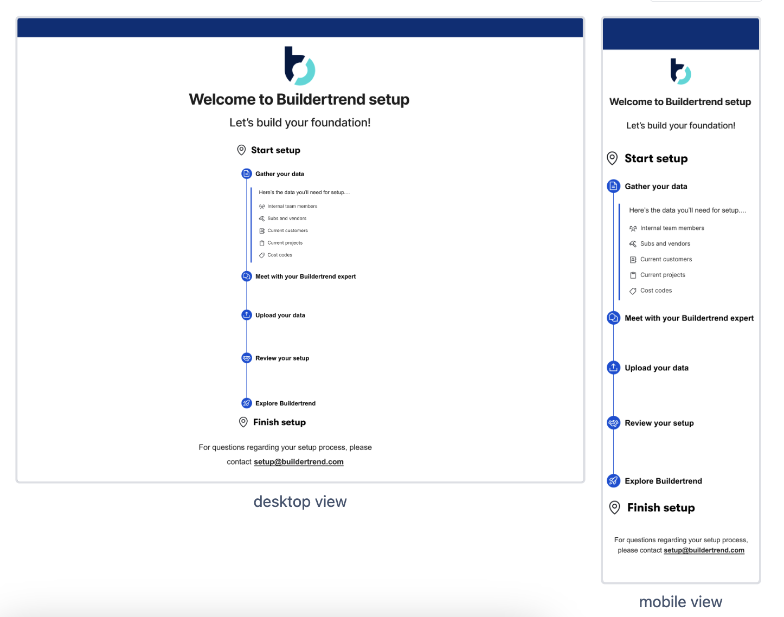The height and width of the screenshot is (617, 784).
Task: Click Upload your data icon in desktop view
Action: tap(247, 315)
